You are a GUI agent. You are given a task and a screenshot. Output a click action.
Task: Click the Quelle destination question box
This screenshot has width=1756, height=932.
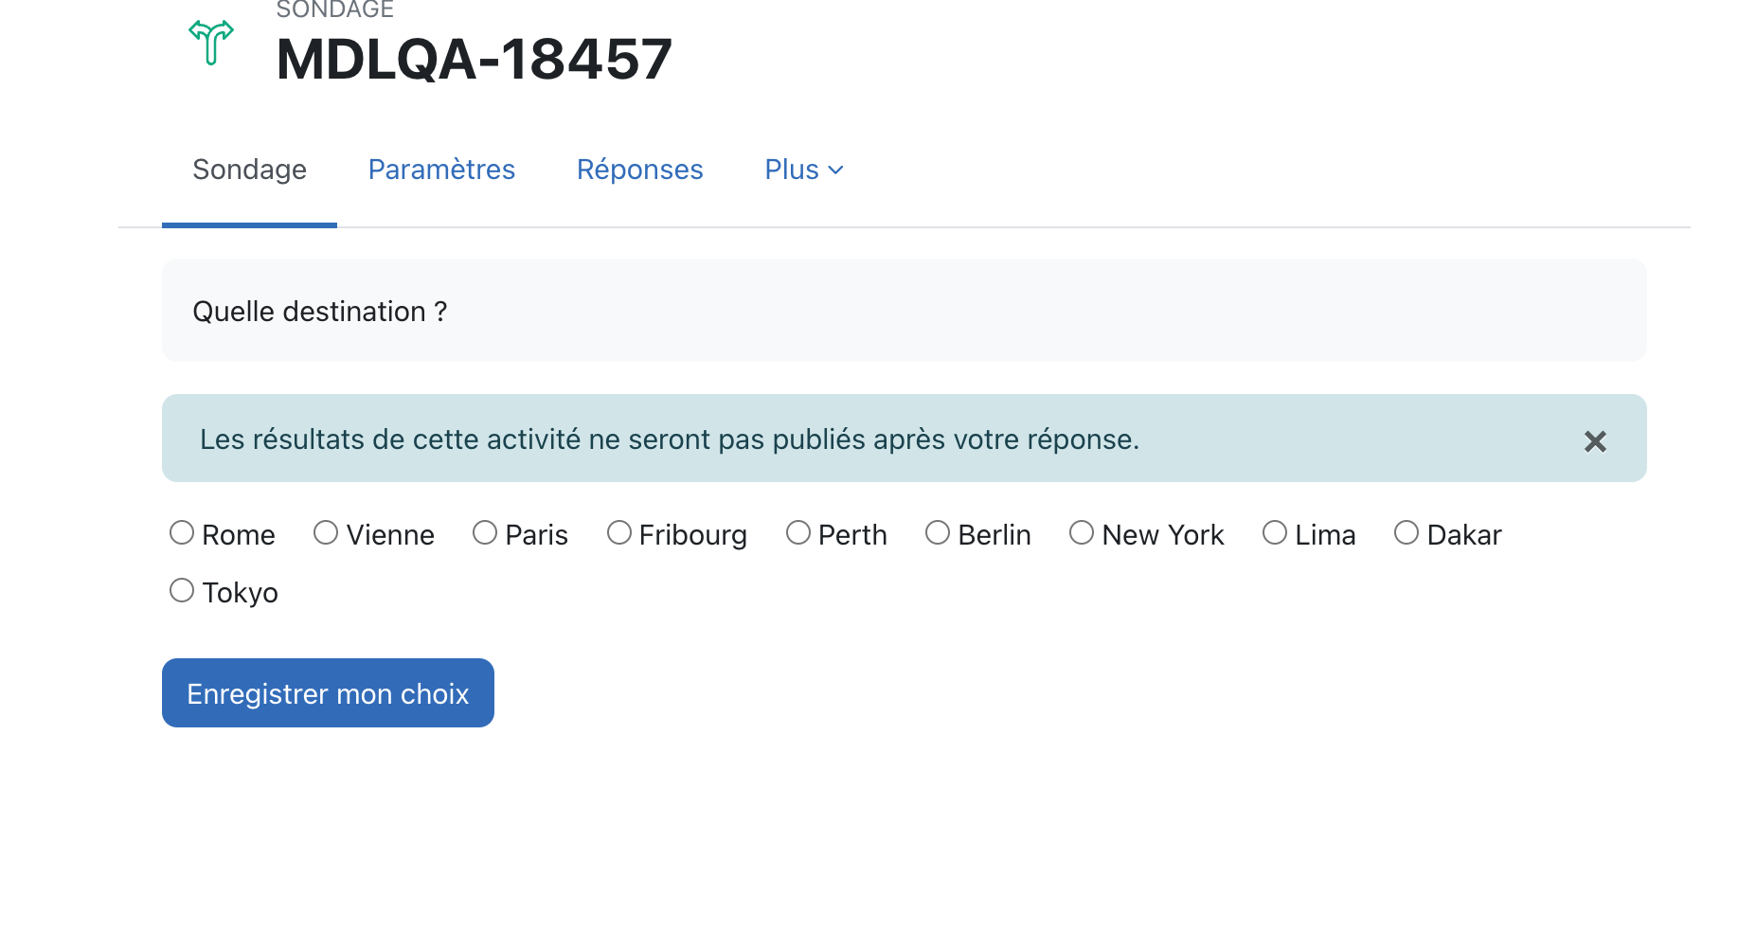(x=905, y=311)
